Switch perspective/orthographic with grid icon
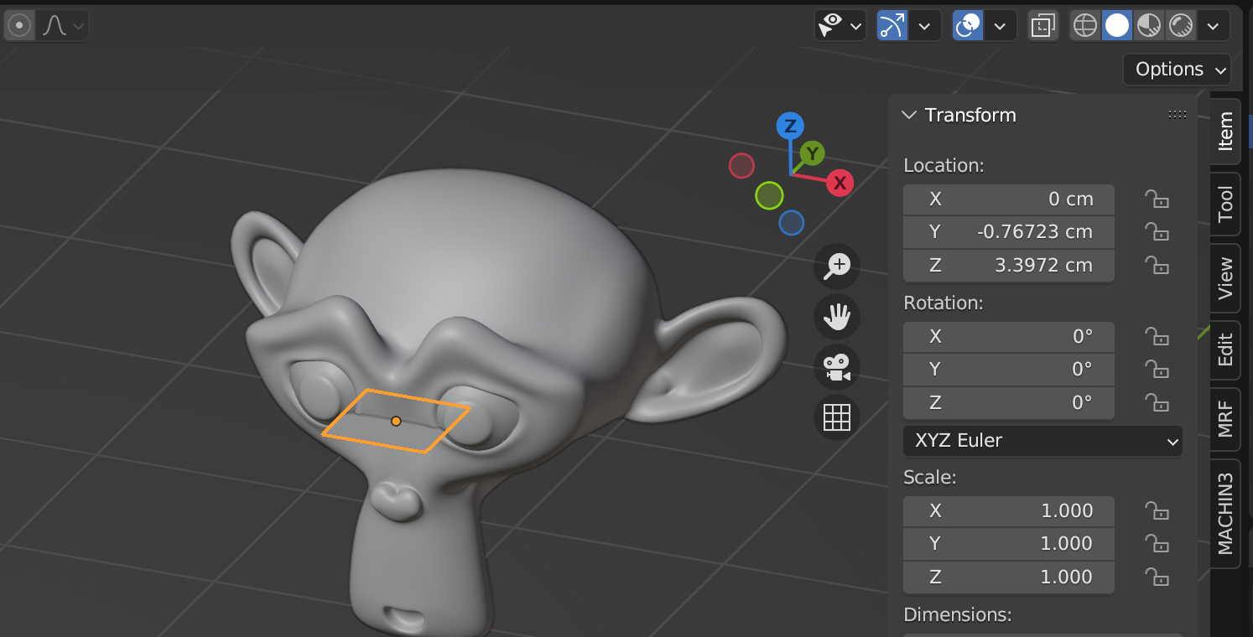Image resolution: width=1253 pixels, height=637 pixels. pyautogui.click(x=836, y=417)
